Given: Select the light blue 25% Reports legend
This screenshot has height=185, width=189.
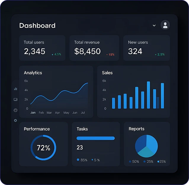Looking at the screenshot, I should (x=162, y=162).
